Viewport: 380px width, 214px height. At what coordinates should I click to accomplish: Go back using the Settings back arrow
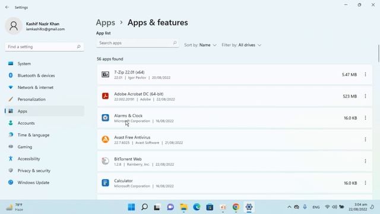click(x=7, y=7)
